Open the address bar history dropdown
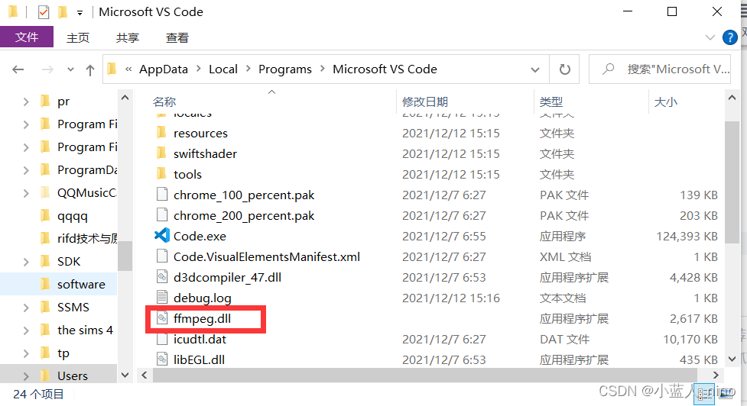This screenshot has width=747, height=406. 535,69
